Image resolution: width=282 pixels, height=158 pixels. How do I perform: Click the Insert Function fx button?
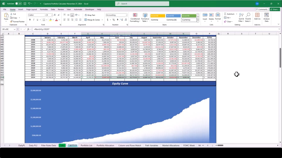[x=28, y=29]
